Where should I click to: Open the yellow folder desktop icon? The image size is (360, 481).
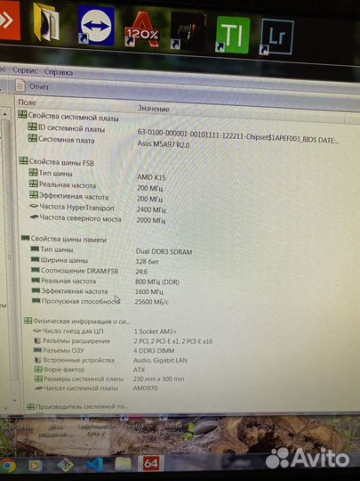click(x=46, y=22)
